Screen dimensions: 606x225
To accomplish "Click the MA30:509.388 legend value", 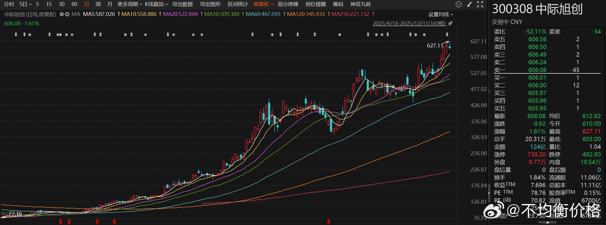I will click(222, 14).
